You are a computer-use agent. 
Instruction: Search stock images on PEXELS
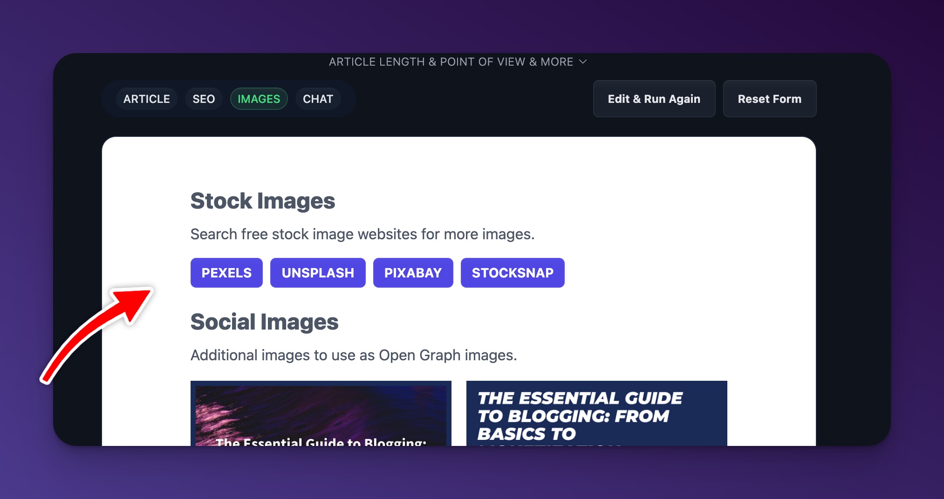226,273
